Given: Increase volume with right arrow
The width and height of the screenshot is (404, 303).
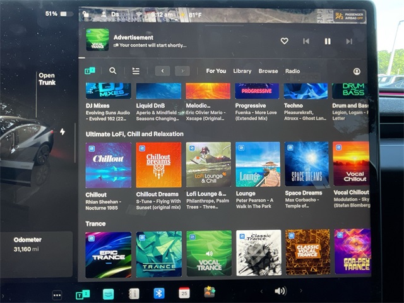Looking at the screenshot, I should (x=301, y=290).
